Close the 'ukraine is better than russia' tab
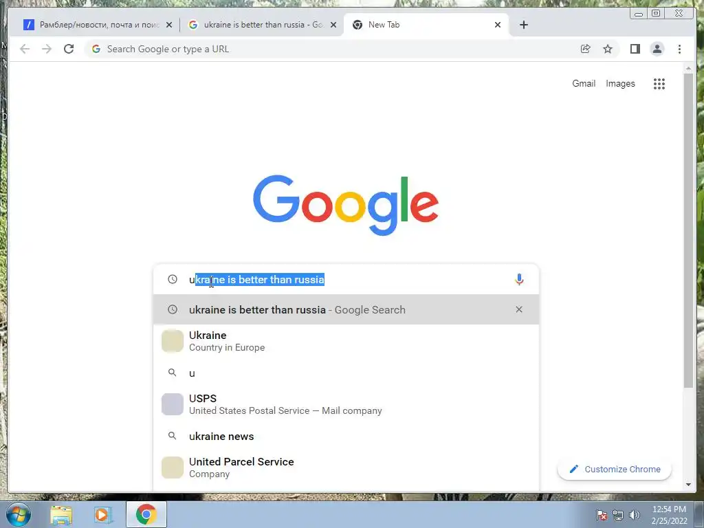704x528 pixels. coord(333,25)
